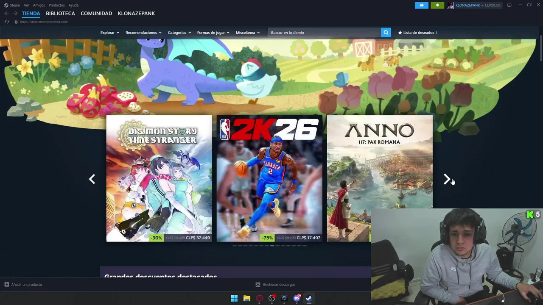This screenshot has height=305, width=543.
Task: Open the Productos menu
Action: (x=57, y=5)
